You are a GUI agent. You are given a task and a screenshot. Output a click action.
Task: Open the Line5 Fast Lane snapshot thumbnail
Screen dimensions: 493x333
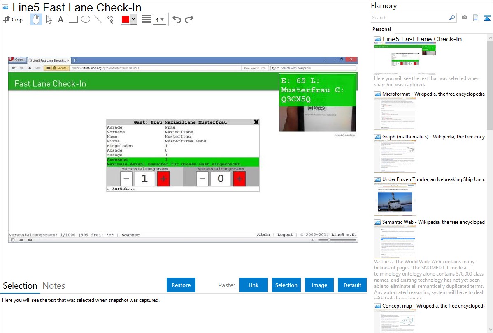405,58
